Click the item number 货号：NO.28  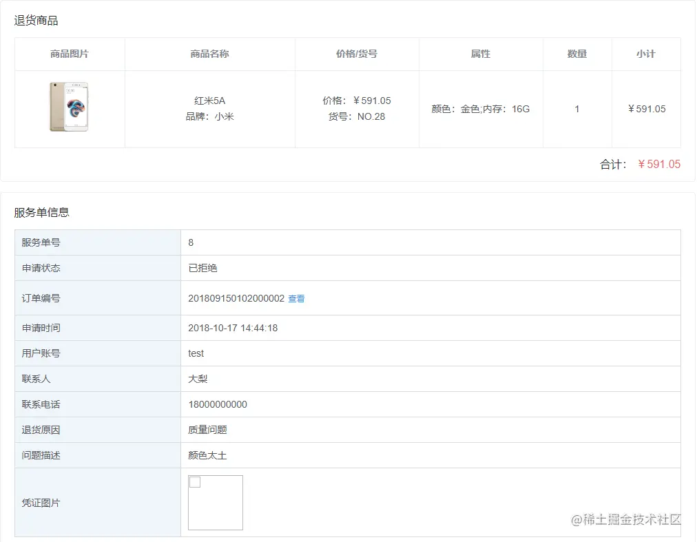tap(357, 116)
